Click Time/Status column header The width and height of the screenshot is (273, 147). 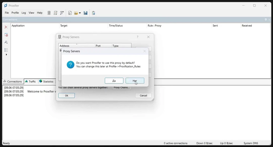(127, 25)
